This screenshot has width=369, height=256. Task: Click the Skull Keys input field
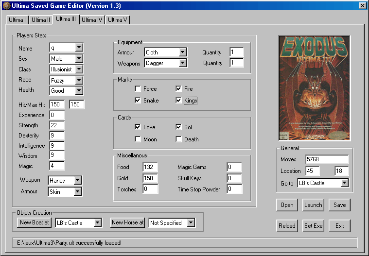tap(234, 178)
